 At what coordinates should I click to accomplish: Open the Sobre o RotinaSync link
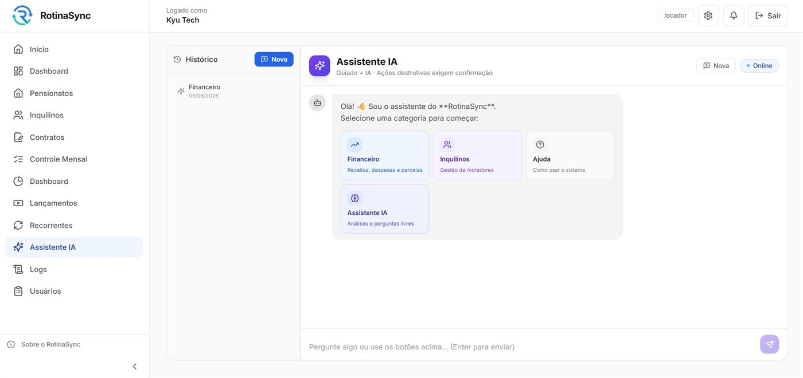pos(50,345)
